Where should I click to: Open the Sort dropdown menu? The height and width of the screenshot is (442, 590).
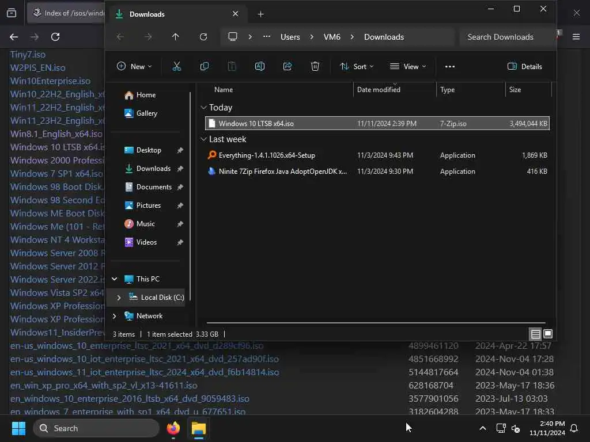[357, 67]
